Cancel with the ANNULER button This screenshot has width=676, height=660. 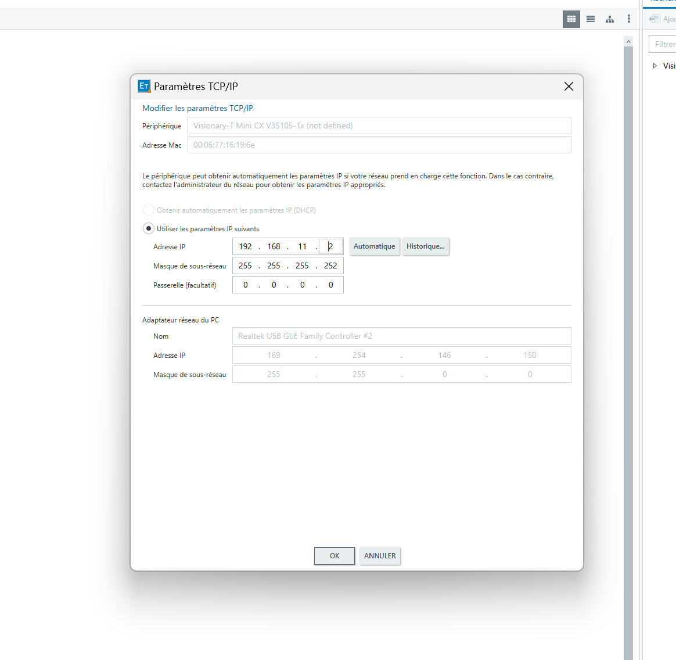coord(380,555)
